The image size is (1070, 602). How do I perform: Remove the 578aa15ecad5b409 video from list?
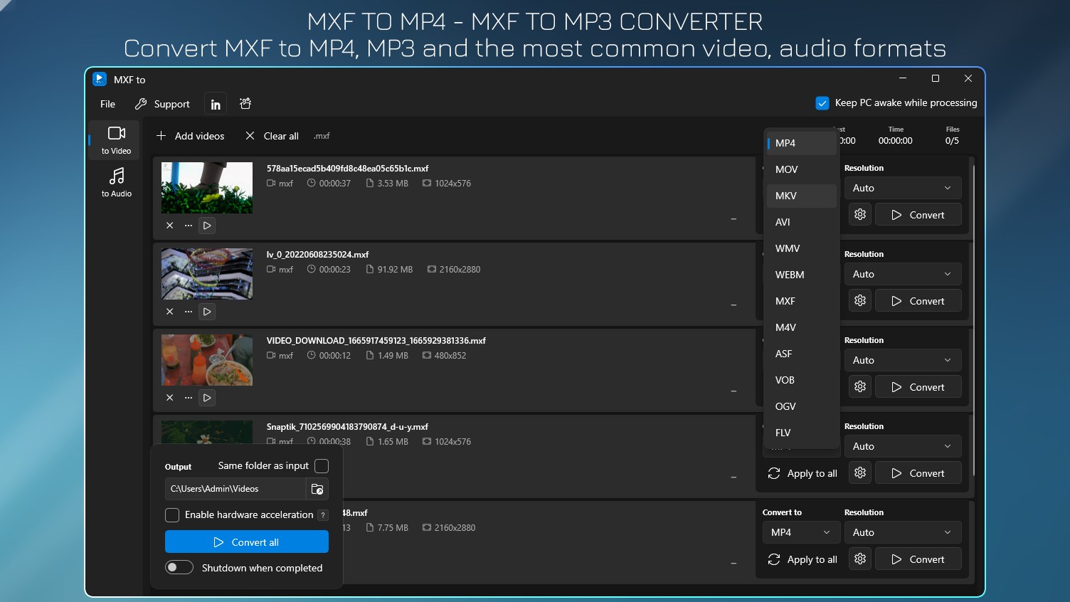[x=169, y=226]
